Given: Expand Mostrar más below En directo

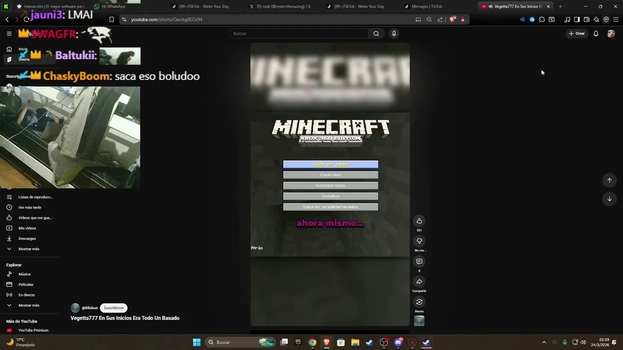Looking at the screenshot, I should pyautogui.click(x=29, y=305).
